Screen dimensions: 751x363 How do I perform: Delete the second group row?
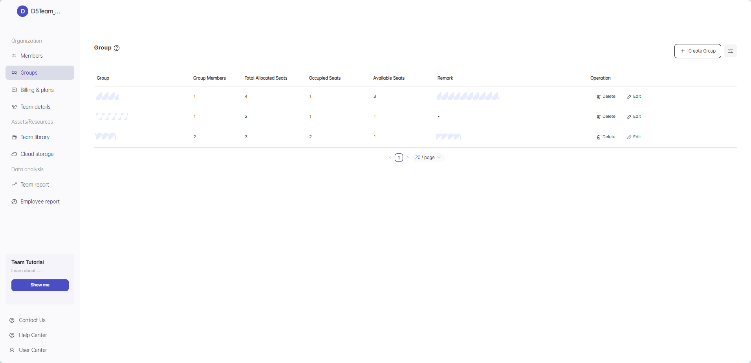(606, 117)
